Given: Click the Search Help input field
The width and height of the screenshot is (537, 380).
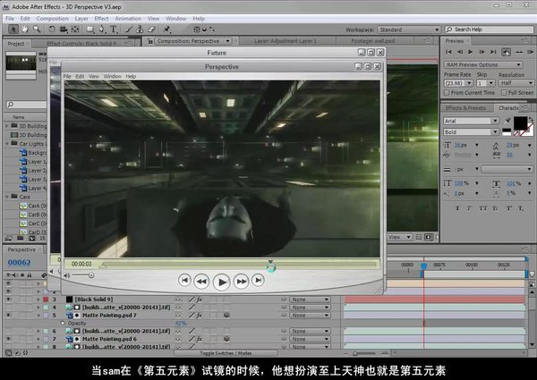Looking at the screenshot, I should click(x=499, y=30).
